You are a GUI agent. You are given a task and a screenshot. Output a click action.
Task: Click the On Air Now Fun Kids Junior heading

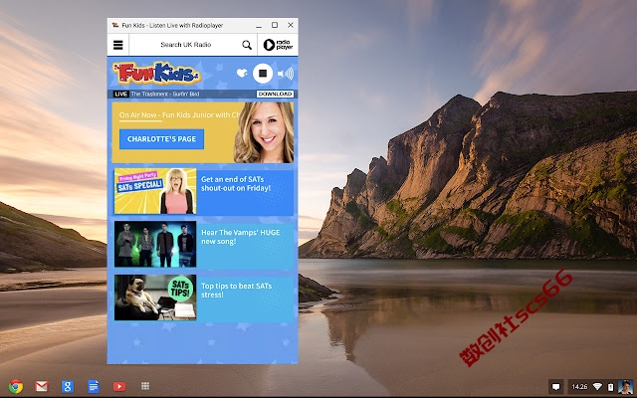179,115
